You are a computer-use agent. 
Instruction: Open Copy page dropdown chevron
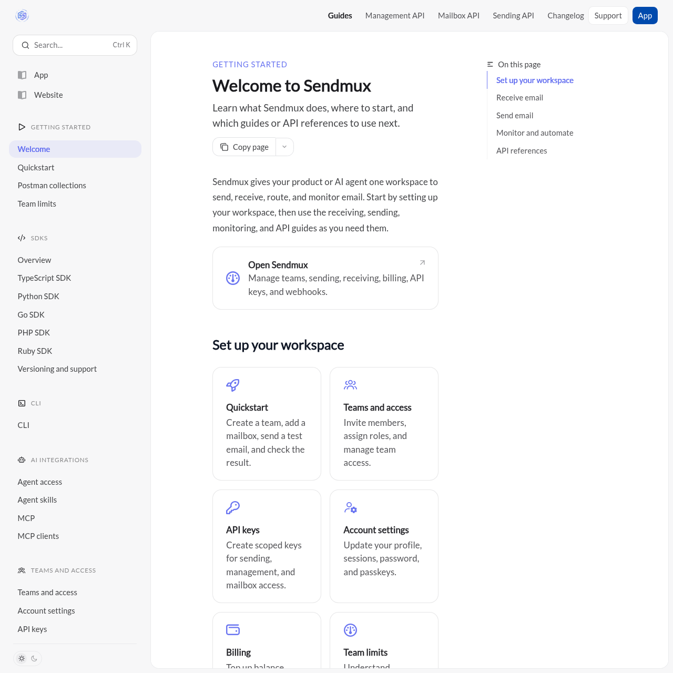(284, 147)
